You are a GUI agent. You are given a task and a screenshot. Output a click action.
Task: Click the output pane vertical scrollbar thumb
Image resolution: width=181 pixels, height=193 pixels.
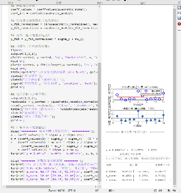point(175,97)
